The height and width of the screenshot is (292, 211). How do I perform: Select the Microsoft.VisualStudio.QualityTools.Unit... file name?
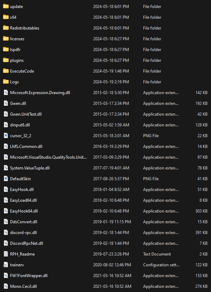pos(49,157)
